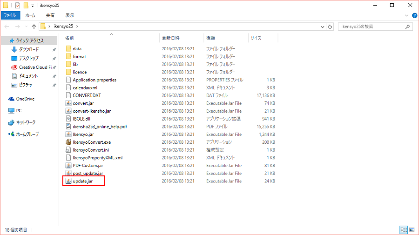
Task: Click the PDF-Custom.jar Java icon
Action: [x=68, y=165]
